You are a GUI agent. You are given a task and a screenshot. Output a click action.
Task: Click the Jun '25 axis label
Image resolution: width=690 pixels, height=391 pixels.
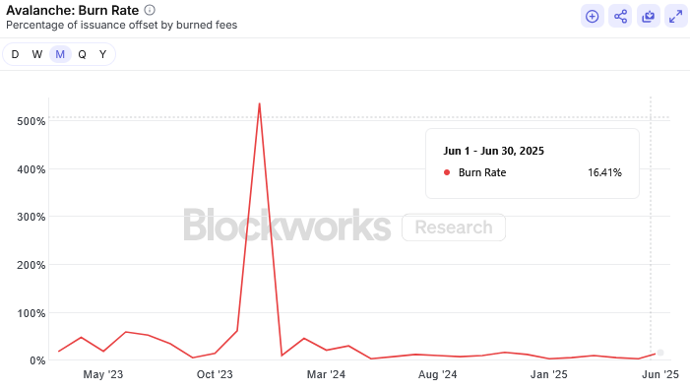[x=660, y=374]
